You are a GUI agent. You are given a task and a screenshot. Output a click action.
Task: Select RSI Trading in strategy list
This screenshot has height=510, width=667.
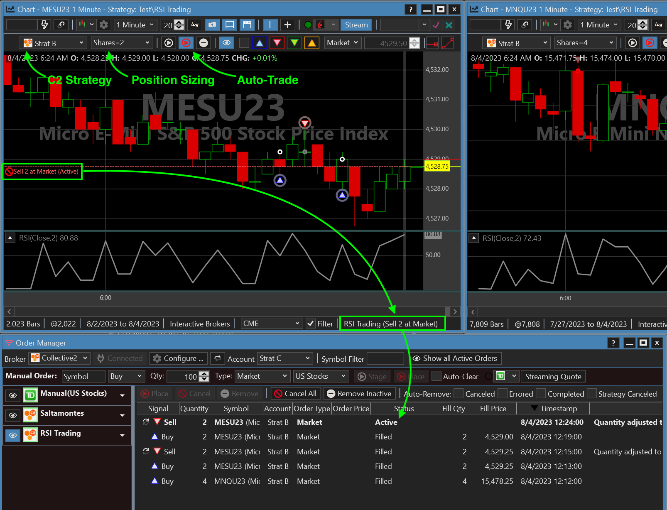[61, 433]
